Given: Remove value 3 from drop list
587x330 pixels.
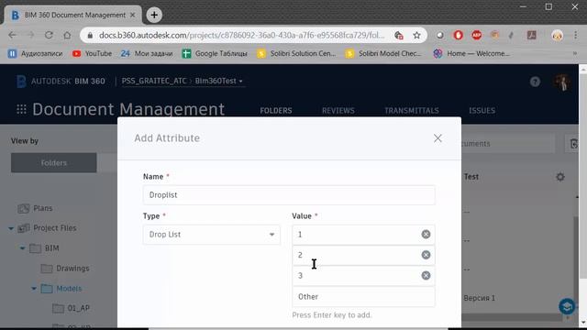Looking at the screenshot, I should pos(426,275).
